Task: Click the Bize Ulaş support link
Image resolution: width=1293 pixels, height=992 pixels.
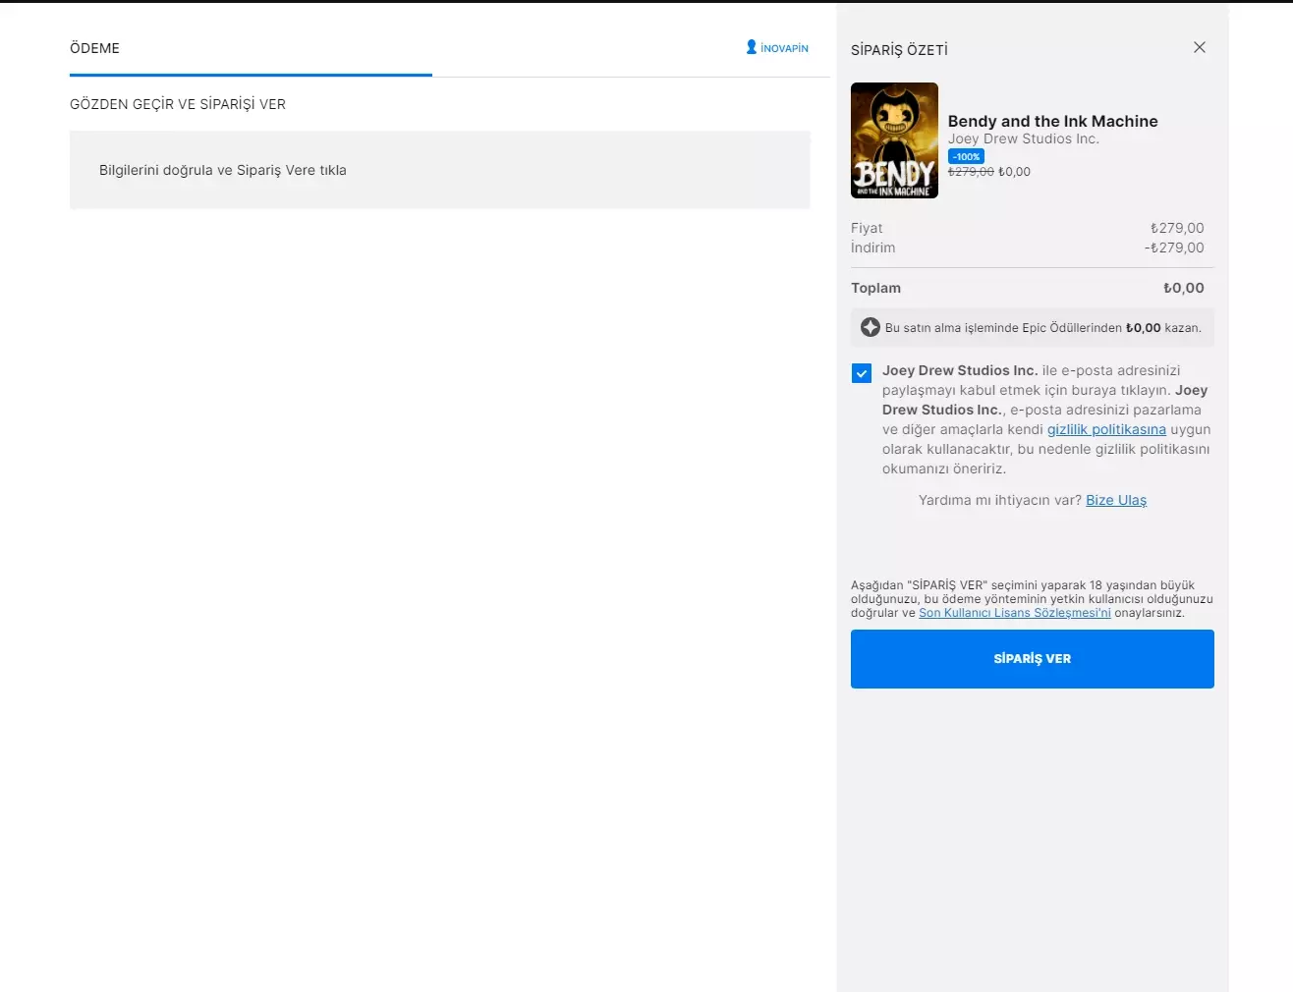Action: point(1115,500)
